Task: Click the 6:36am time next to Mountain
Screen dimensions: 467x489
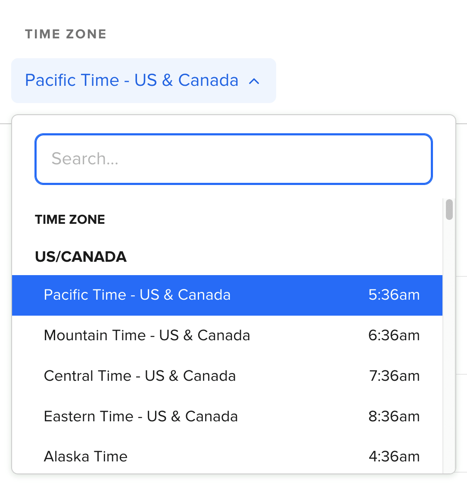Action: point(393,335)
